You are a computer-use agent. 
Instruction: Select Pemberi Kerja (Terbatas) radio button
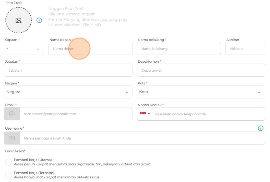point(8,175)
